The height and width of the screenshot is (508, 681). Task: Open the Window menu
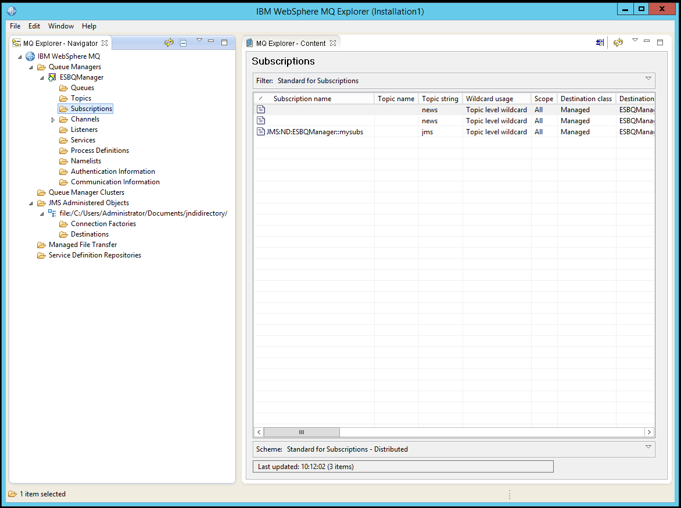(x=60, y=26)
